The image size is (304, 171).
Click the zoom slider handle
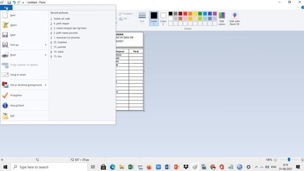[x=289, y=160]
